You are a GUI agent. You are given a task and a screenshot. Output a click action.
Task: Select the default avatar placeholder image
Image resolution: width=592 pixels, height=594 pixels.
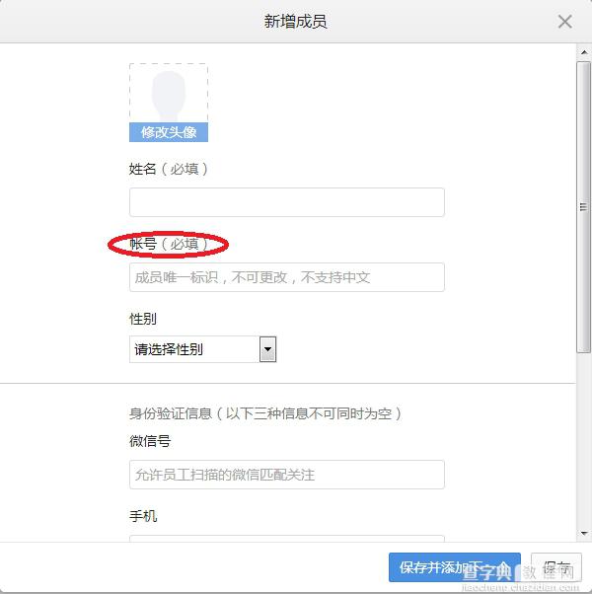(x=169, y=93)
